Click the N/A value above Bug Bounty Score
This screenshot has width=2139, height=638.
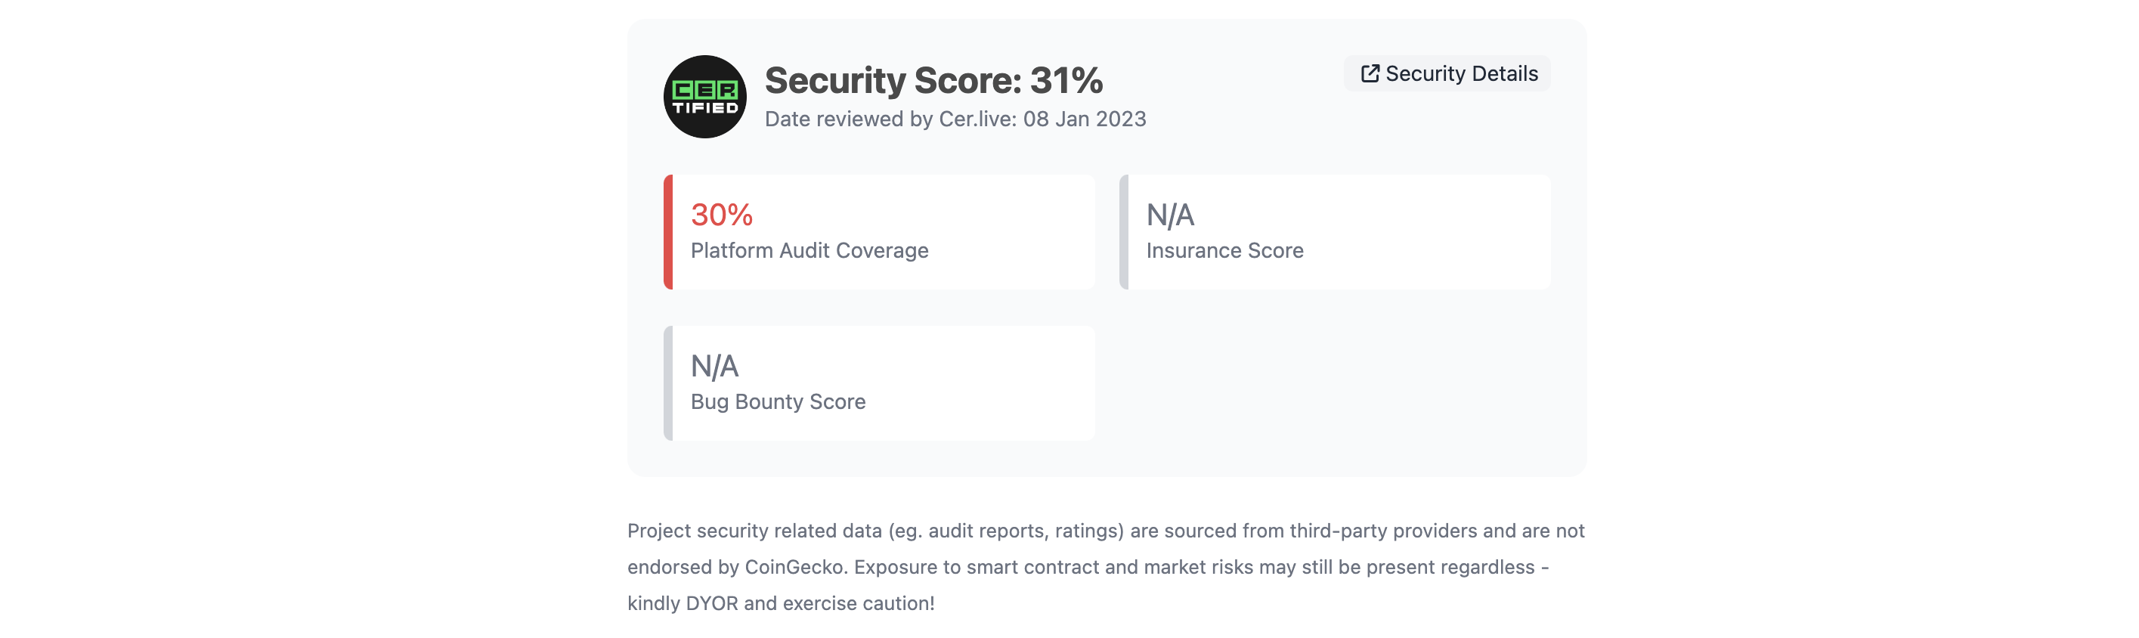click(x=714, y=367)
